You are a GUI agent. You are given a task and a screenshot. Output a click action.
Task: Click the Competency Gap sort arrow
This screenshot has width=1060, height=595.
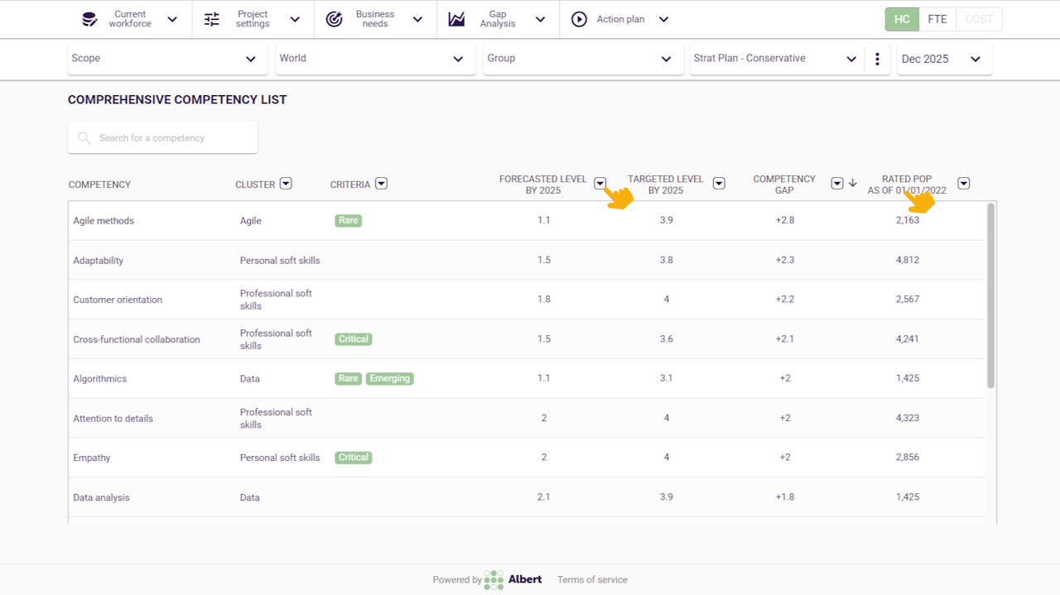pos(853,184)
